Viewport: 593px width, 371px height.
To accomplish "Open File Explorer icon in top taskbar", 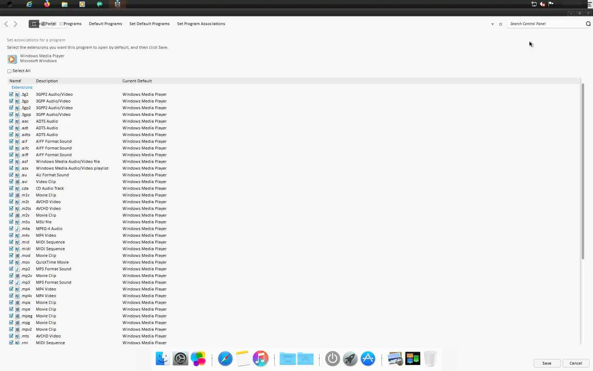I will click(65, 4).
